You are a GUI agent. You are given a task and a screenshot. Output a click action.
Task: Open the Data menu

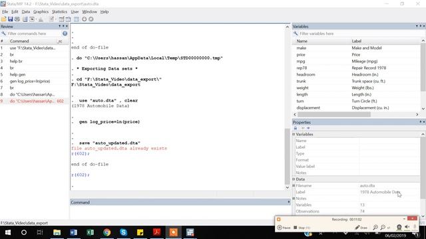pos(26,12)
